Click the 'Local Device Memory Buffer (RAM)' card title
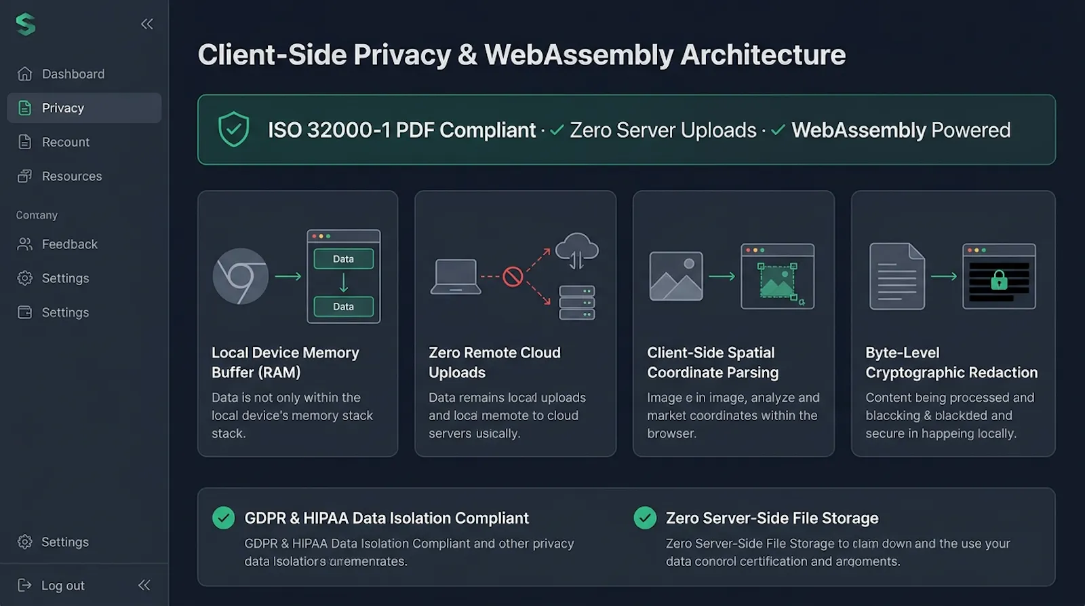 pyautogui.click(x=285, y=362)
